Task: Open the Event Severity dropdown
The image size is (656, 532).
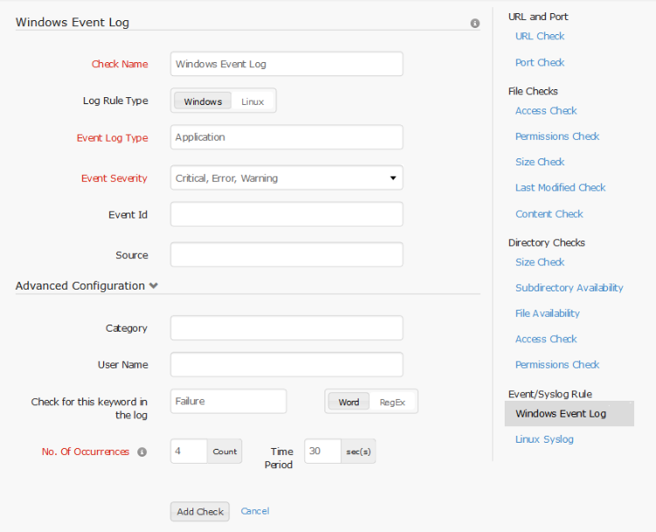Action: pyautogui.click(x=286, y=178)
